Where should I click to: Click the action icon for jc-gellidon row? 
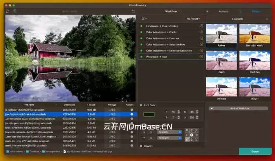(132, 110)
